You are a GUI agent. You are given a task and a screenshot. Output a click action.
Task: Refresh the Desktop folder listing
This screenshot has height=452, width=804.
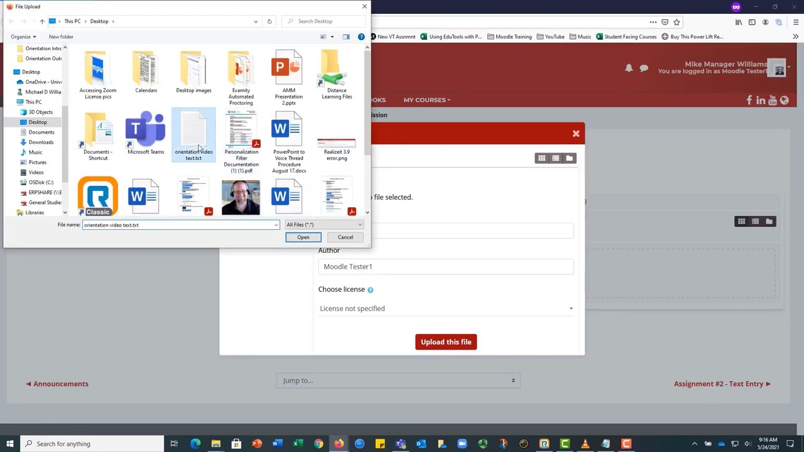coord(269,21)
